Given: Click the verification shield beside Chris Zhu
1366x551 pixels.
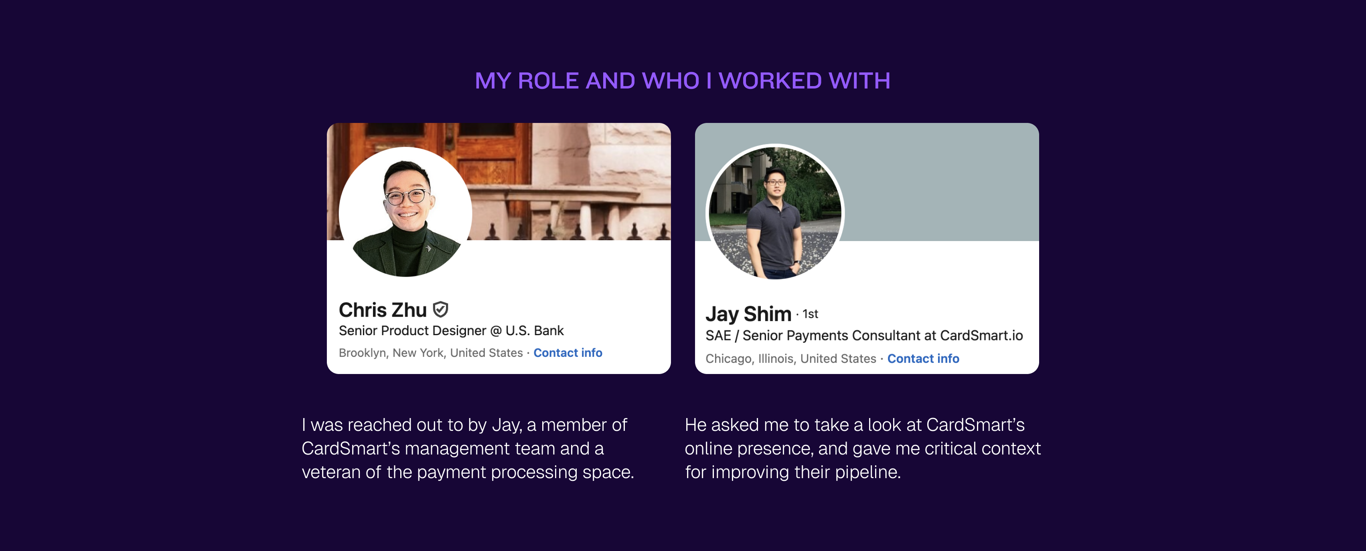Looking at the screenshot, I should point(441,309).
